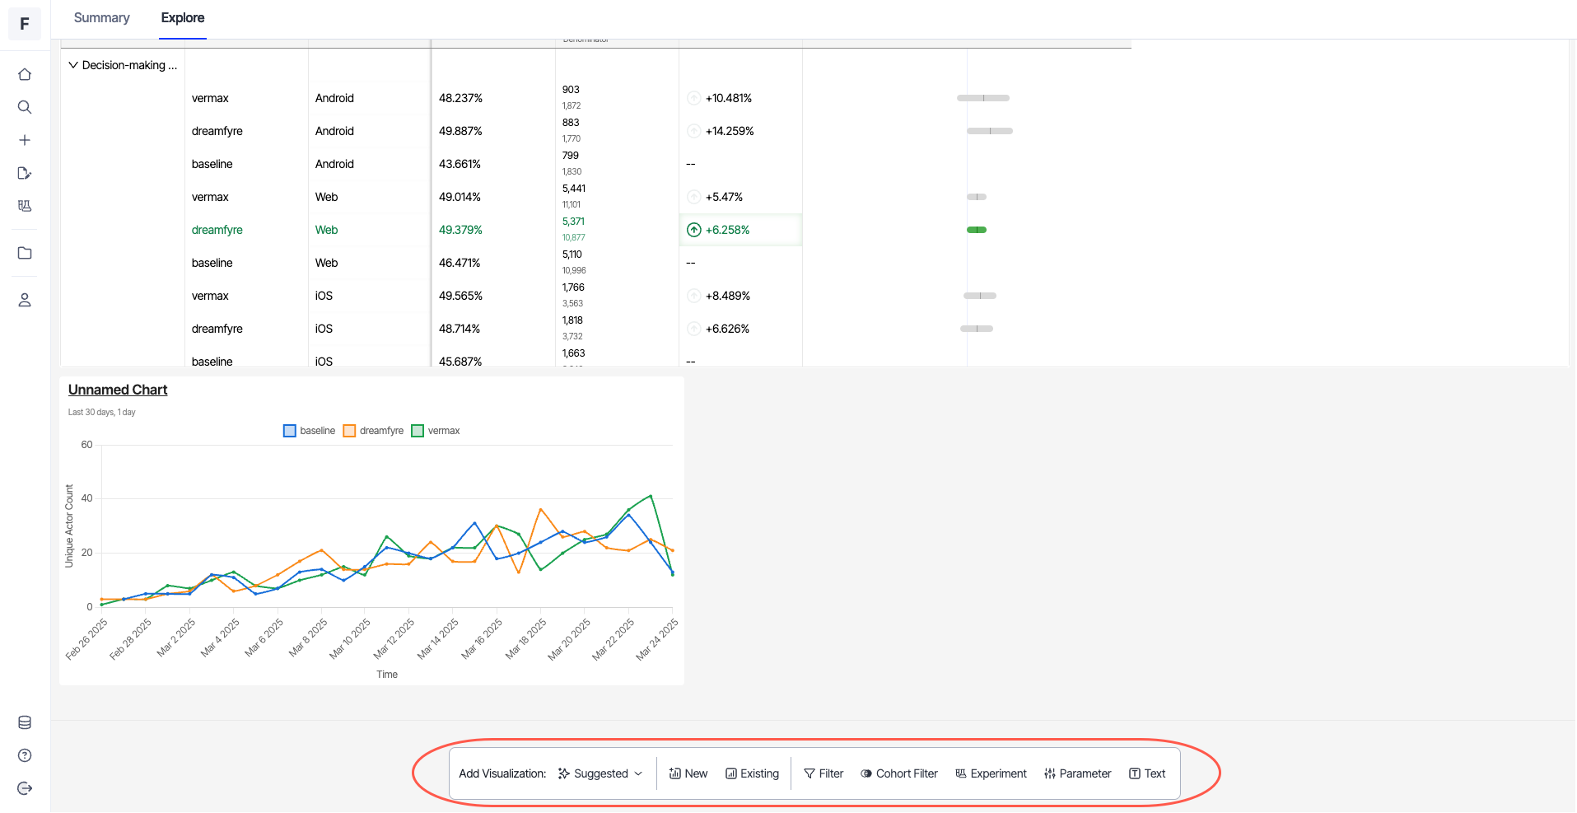This screenshot has height=813, width=1577.
Task: Click the plus icon in sidebar
Action: click(25, 140)
